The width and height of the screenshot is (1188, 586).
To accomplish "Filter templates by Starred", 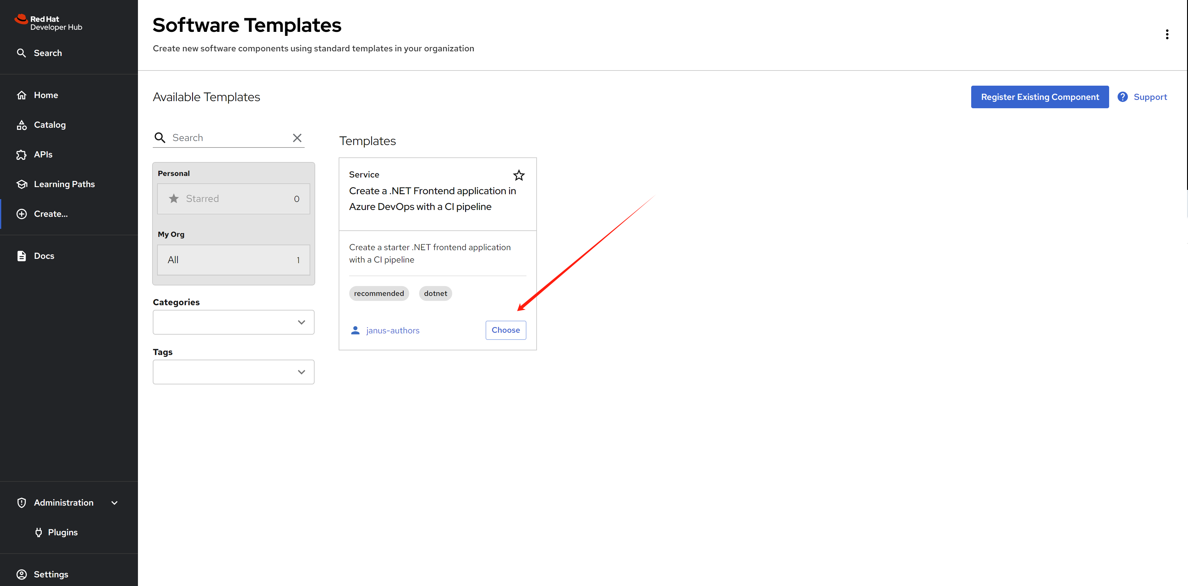I will (x=233, y=199).
